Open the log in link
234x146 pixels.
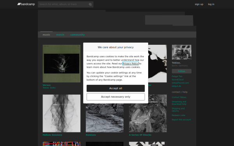coord(211,4)
